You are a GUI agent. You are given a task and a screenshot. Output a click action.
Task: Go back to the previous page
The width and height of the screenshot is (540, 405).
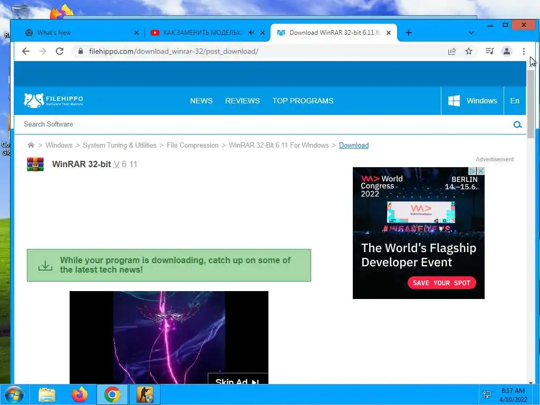26,51
